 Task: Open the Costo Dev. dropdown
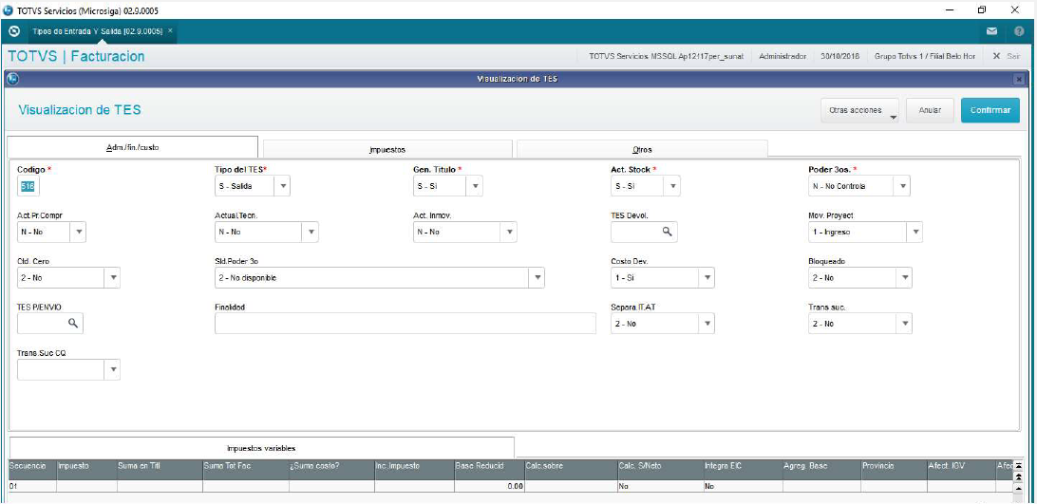[x=707, y=278]
